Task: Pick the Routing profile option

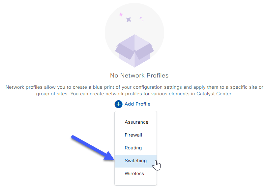Action: [x=133, y=148]
